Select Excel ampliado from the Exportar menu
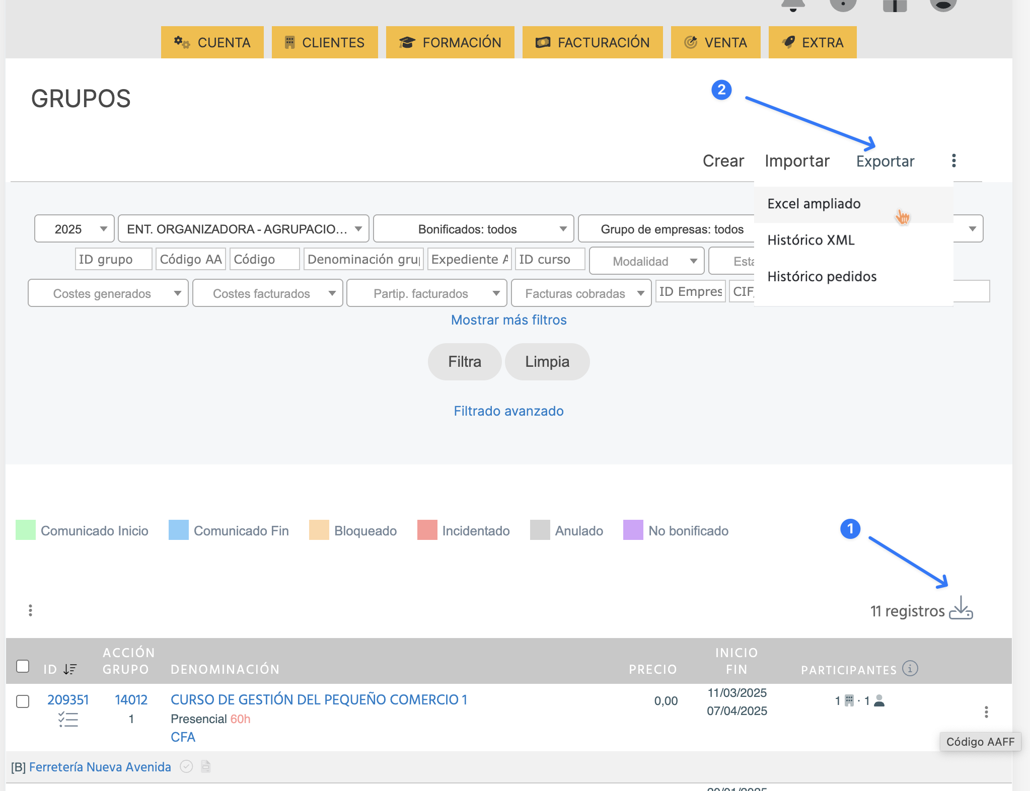The height and width of the screenshot is (791, 1030). 814,204
